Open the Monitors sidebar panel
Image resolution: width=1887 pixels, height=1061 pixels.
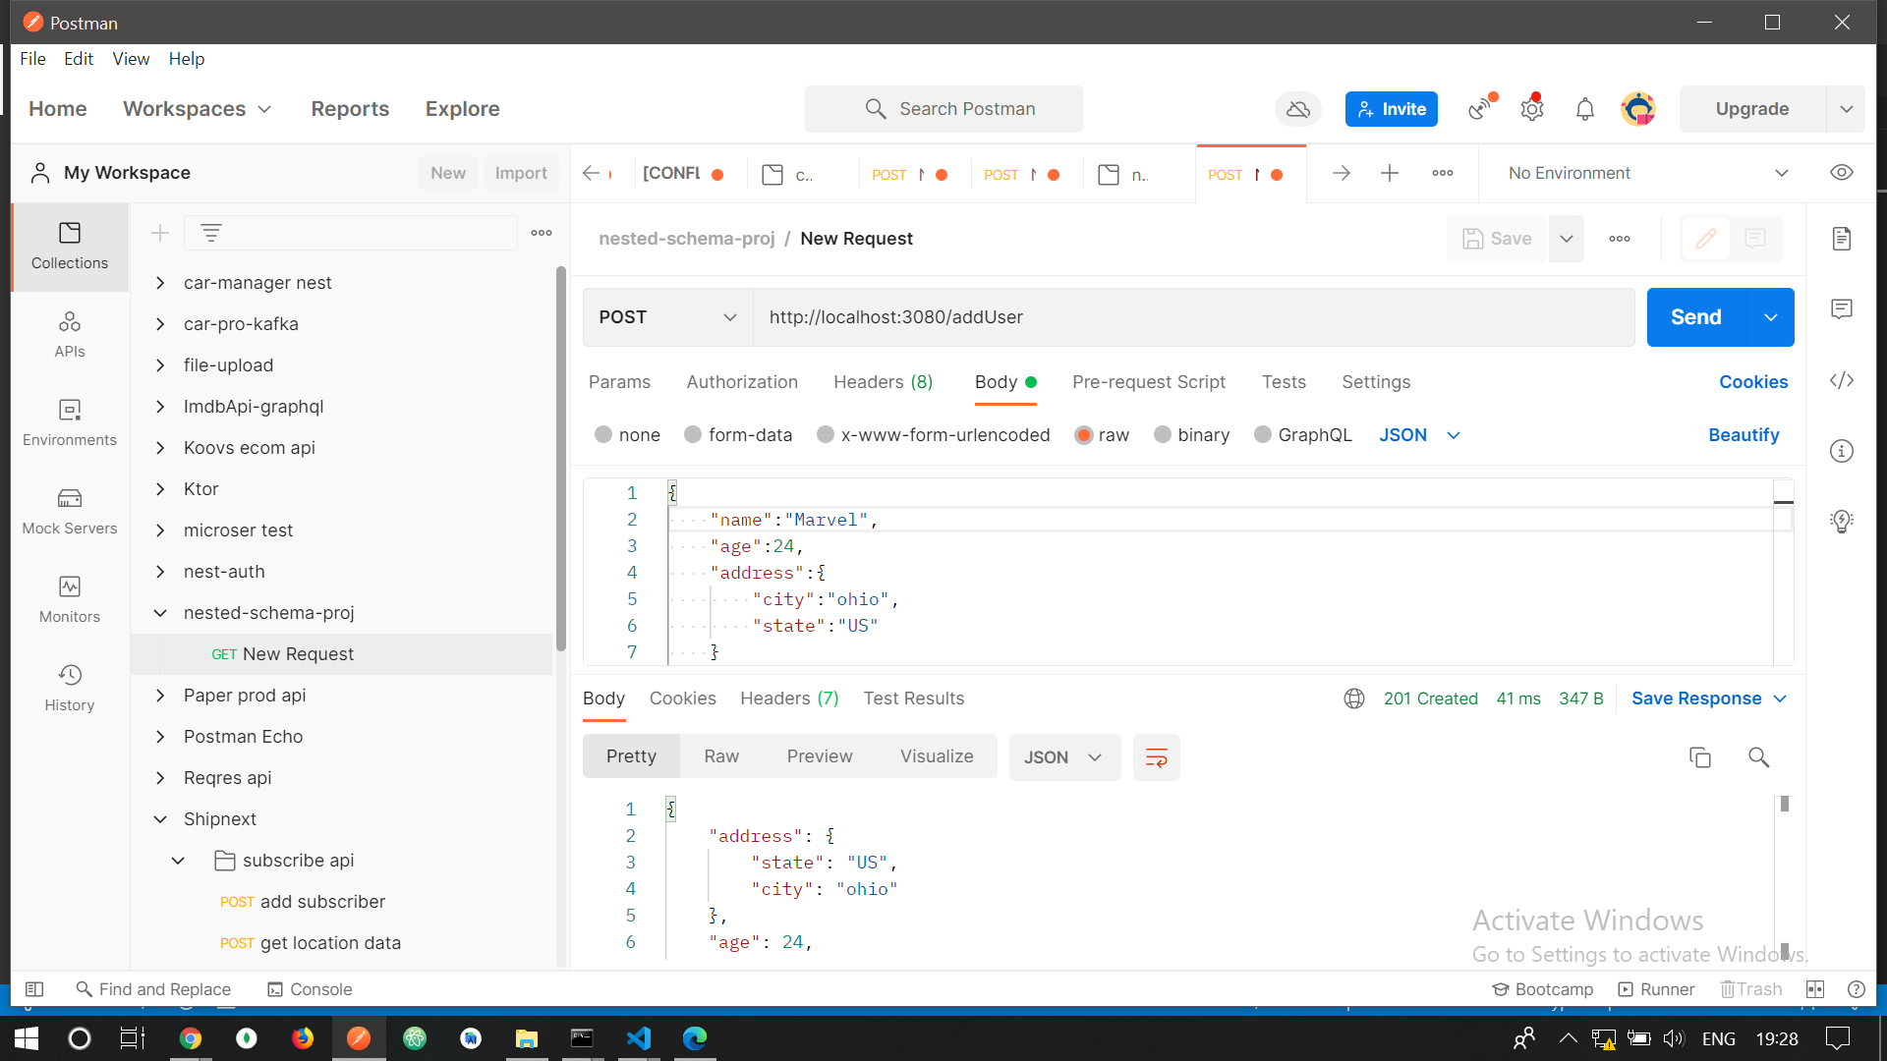click(x=70, y=600)
